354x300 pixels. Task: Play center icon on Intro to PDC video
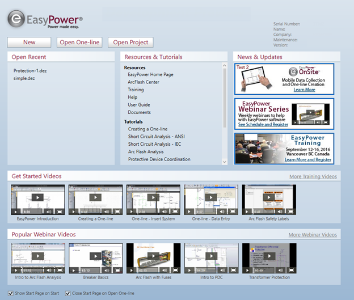point(212,256)
